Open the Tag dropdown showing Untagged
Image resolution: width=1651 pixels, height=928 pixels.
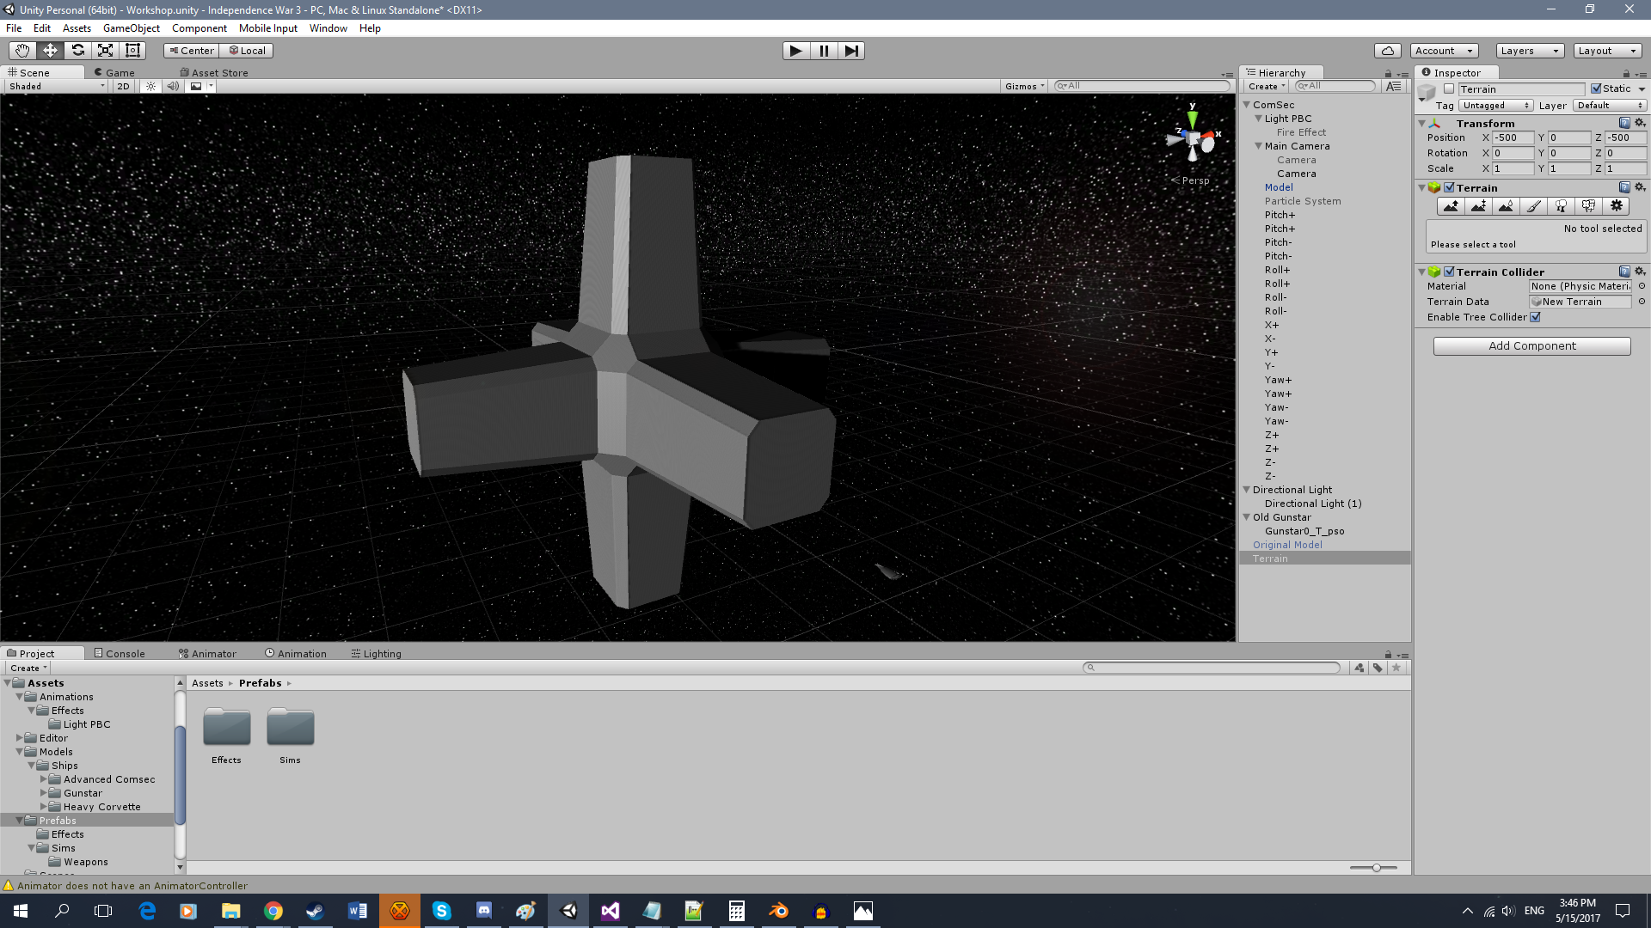[x=1496, y=105]
